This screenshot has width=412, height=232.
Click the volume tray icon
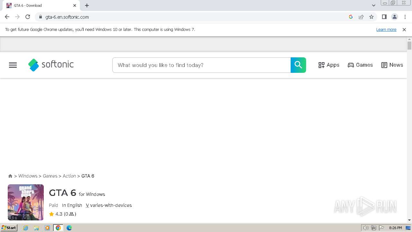pos(366,228)
